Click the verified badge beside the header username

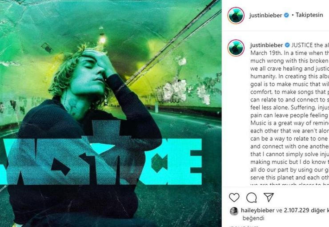286,15
